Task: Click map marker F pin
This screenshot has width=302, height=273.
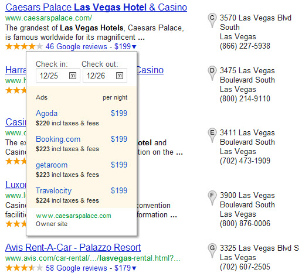Action: tap(212, 198)
